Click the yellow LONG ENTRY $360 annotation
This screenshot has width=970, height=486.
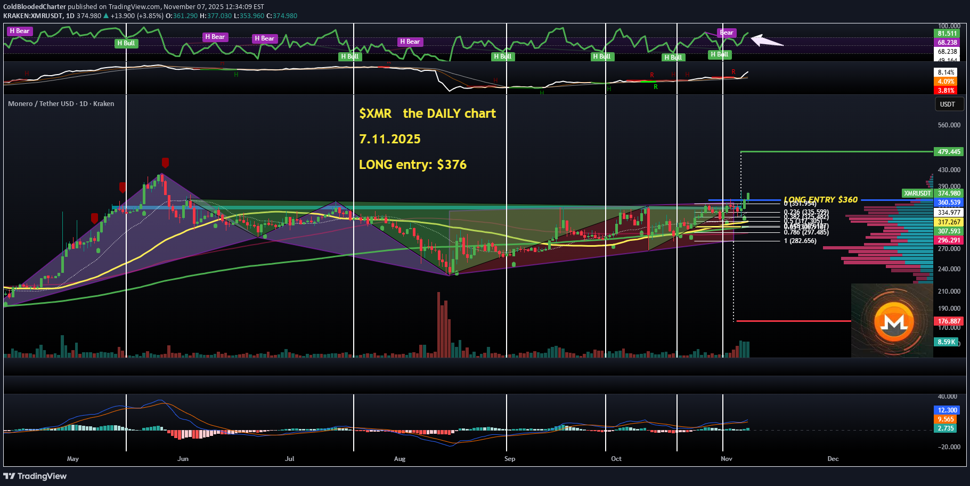[x=820, y=199]
